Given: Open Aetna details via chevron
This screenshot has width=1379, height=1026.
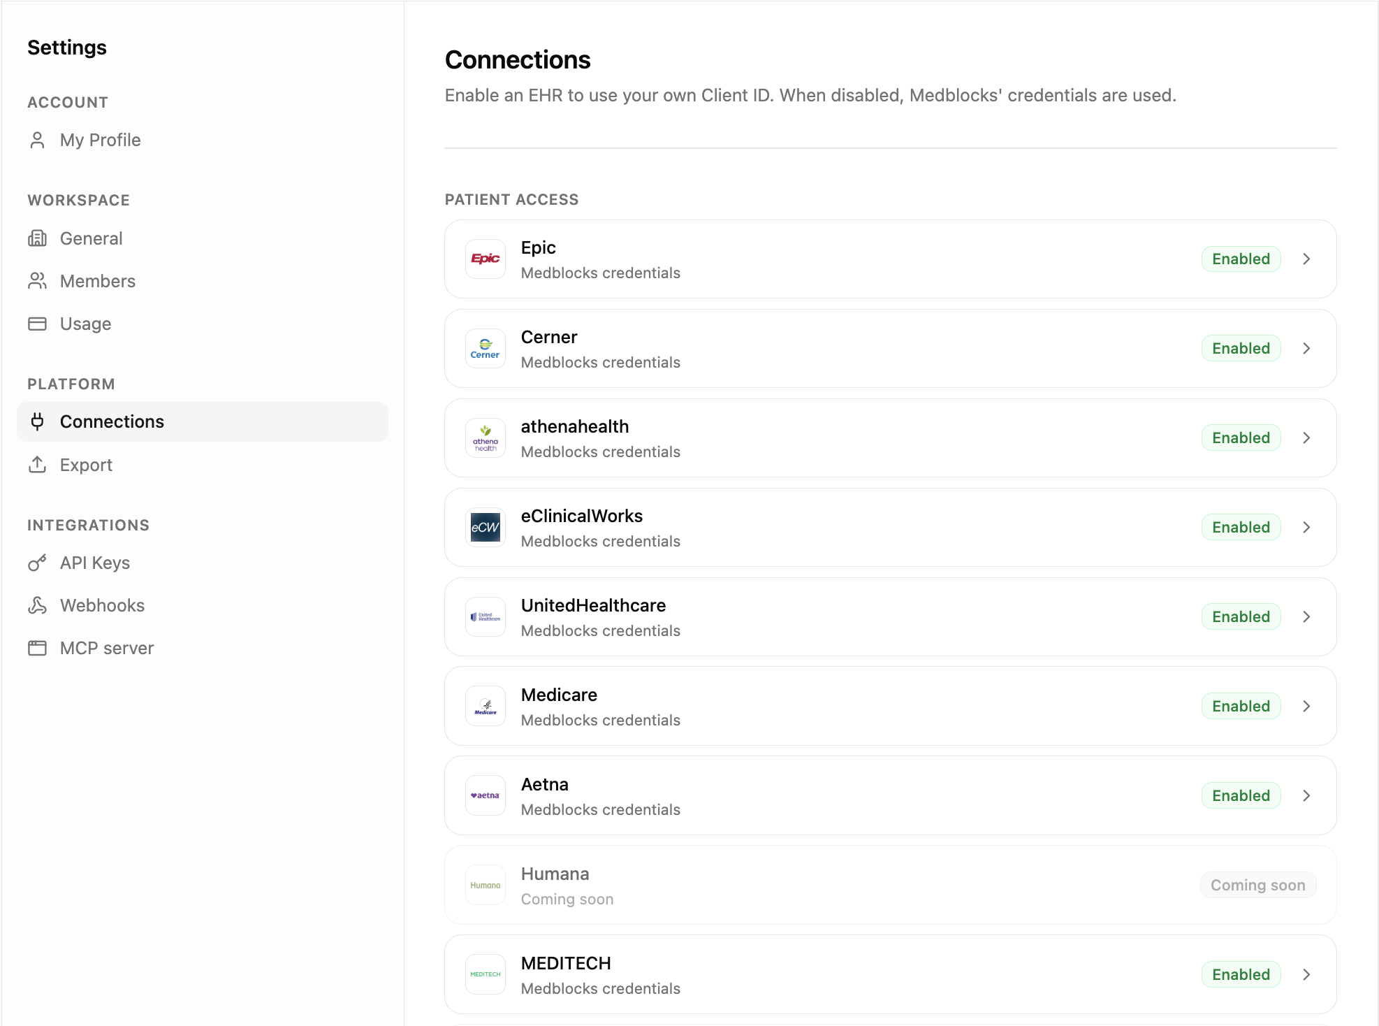Looking at the screenshot, I should (1306, 795).
